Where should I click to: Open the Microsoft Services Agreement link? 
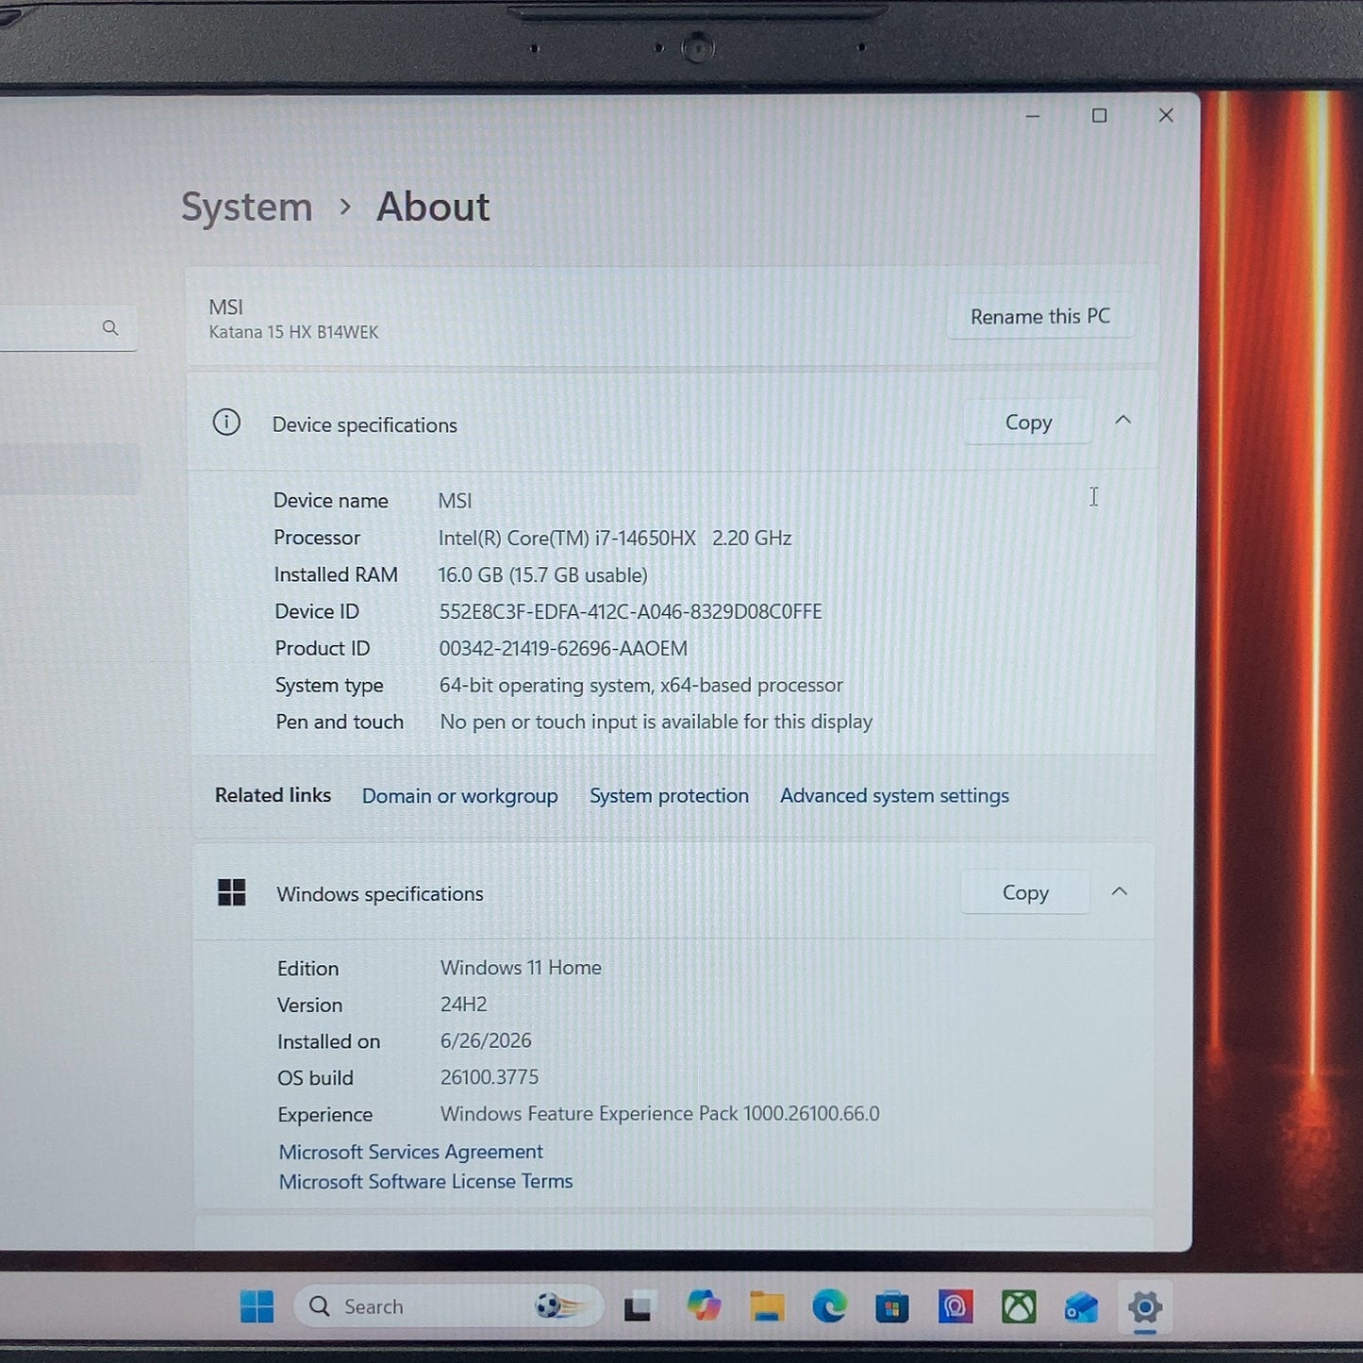point(410,1152)
